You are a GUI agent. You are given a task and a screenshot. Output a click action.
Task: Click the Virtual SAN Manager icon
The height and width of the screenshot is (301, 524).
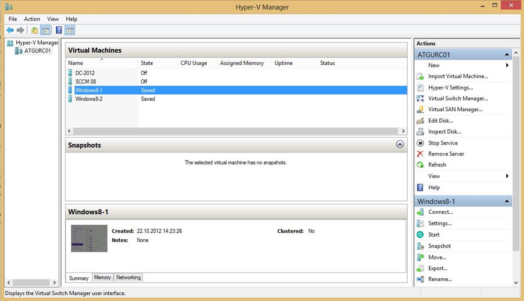tap(420, 110)
